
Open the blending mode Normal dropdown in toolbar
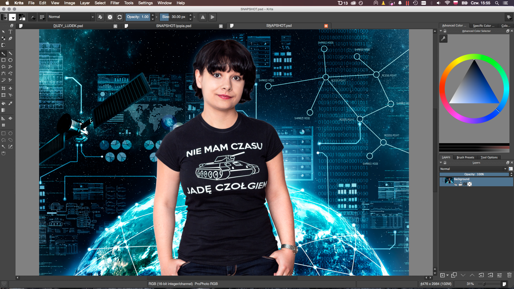point(71,17)
